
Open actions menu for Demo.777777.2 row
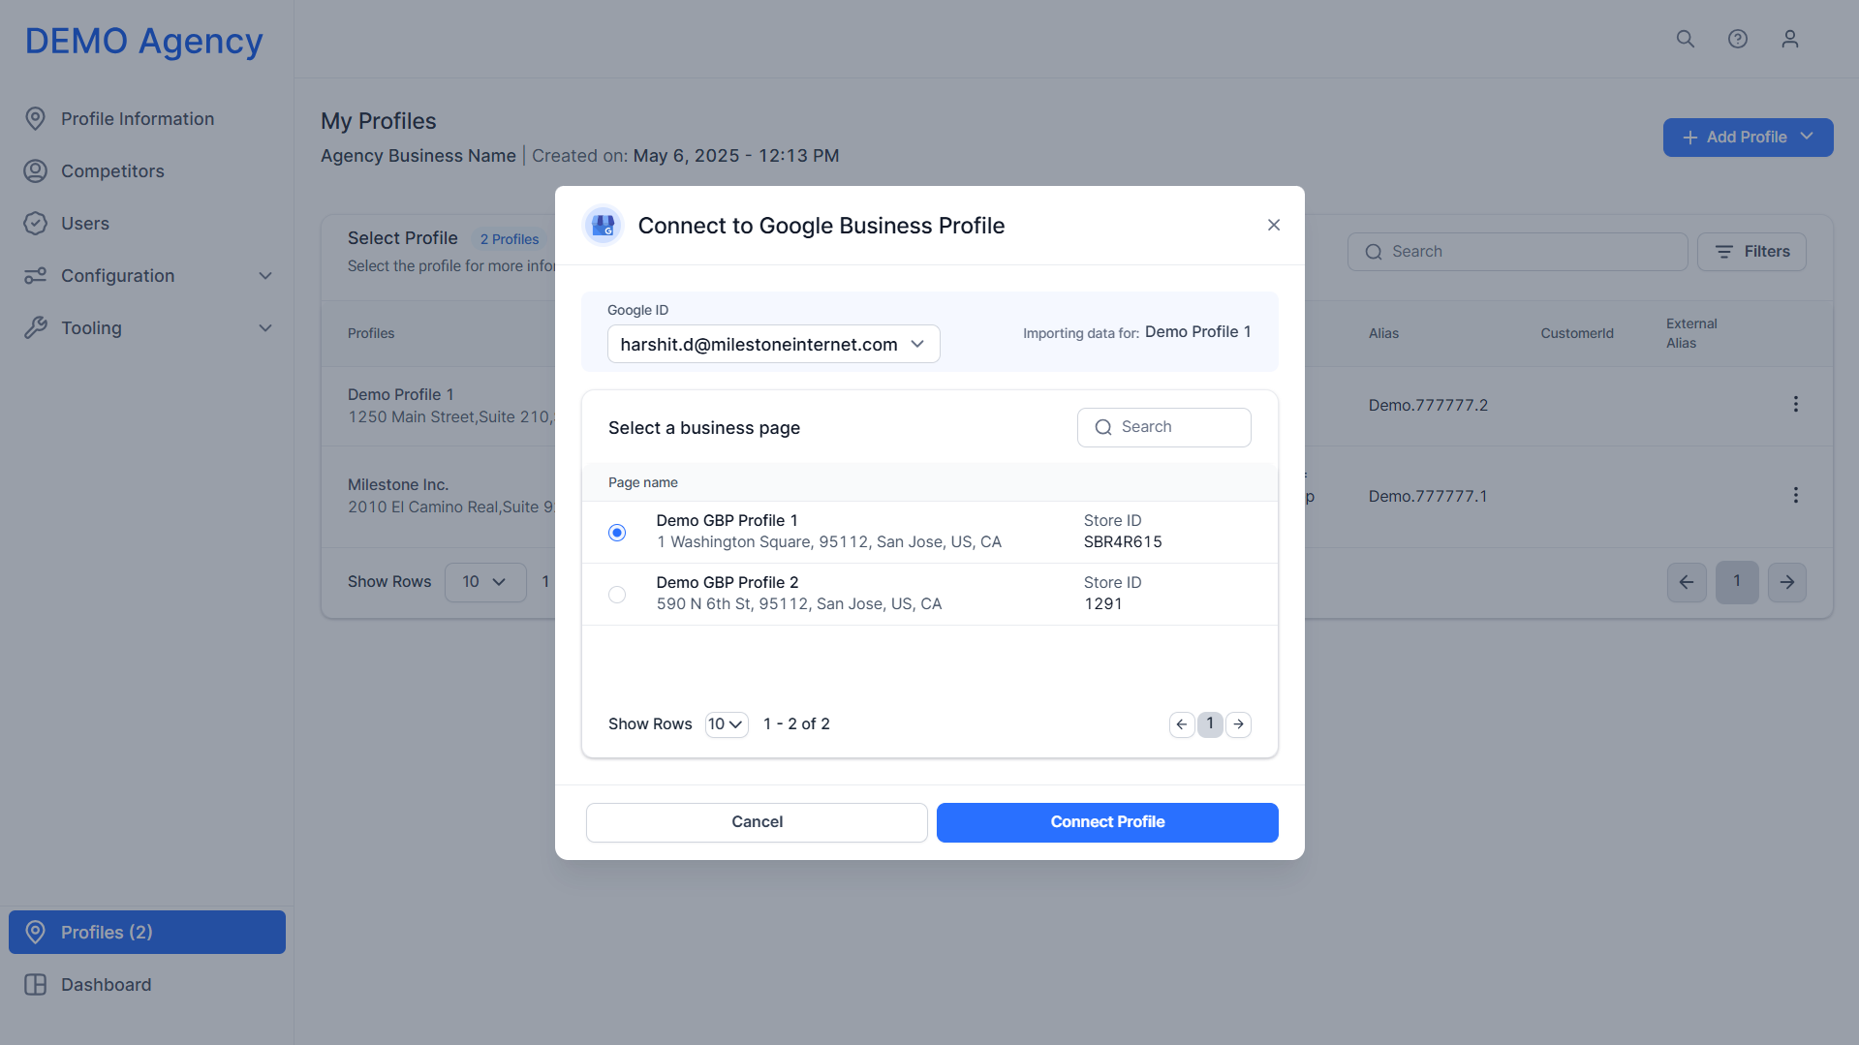(x=1795, y=404)
